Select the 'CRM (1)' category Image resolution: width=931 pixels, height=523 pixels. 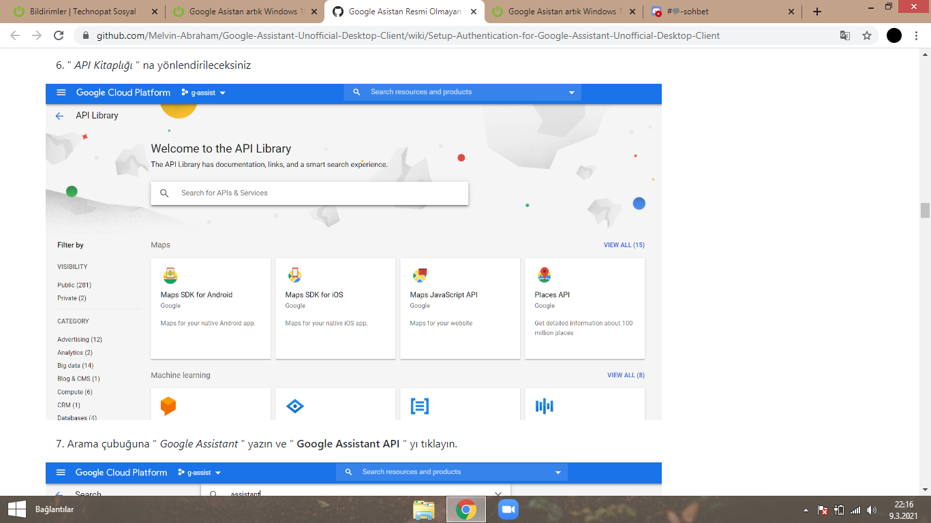click(x=69, y=405)
